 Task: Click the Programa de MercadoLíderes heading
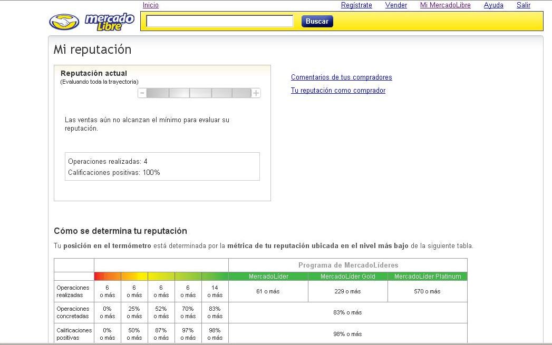348,265
